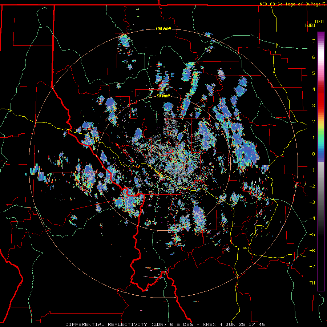Click the "[dB]" unit label
This screenshot has width=327, height=327.
pyautogui.click(x=310, y=25)
